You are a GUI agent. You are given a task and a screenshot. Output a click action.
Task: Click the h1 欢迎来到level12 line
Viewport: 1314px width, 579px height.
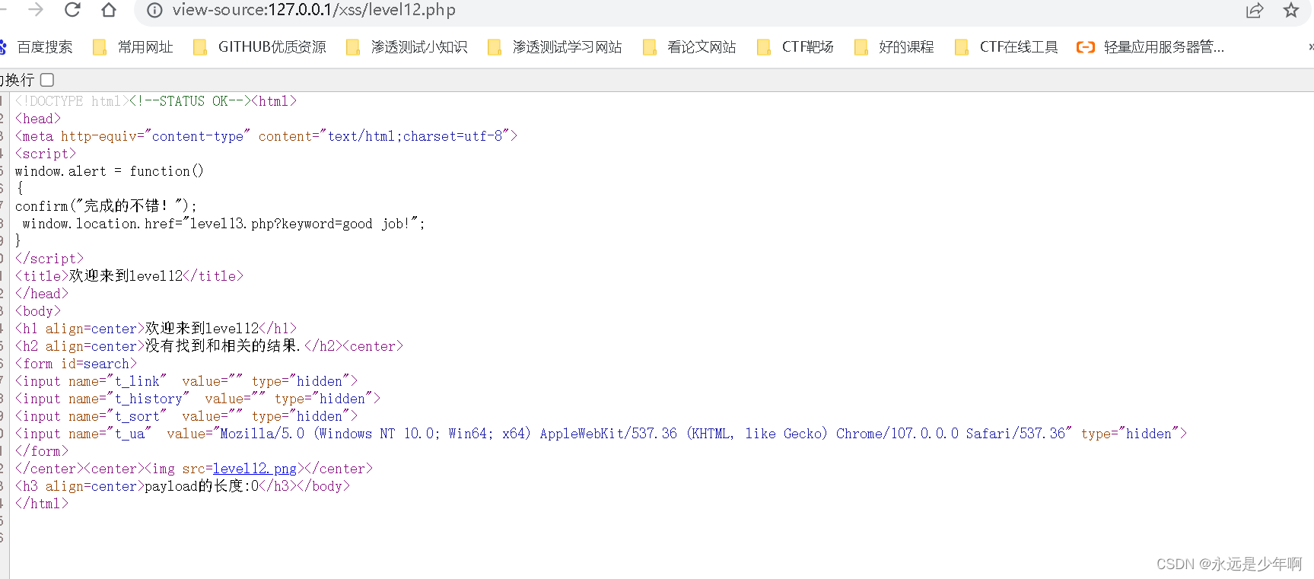click(x=156, y=329)
